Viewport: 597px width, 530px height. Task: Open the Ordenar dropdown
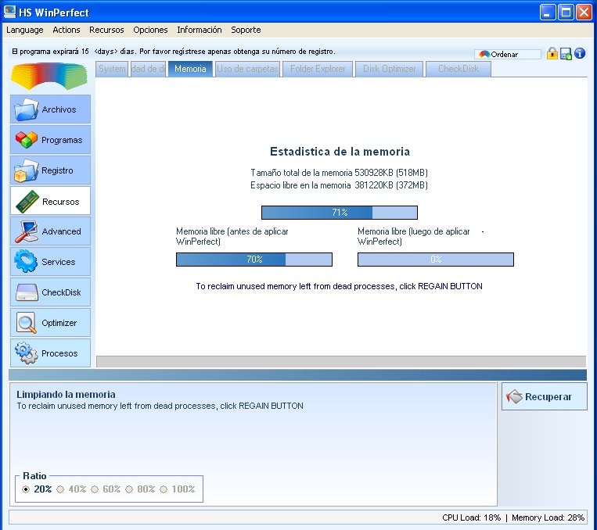pyautogui.click(x=508, y=55)
